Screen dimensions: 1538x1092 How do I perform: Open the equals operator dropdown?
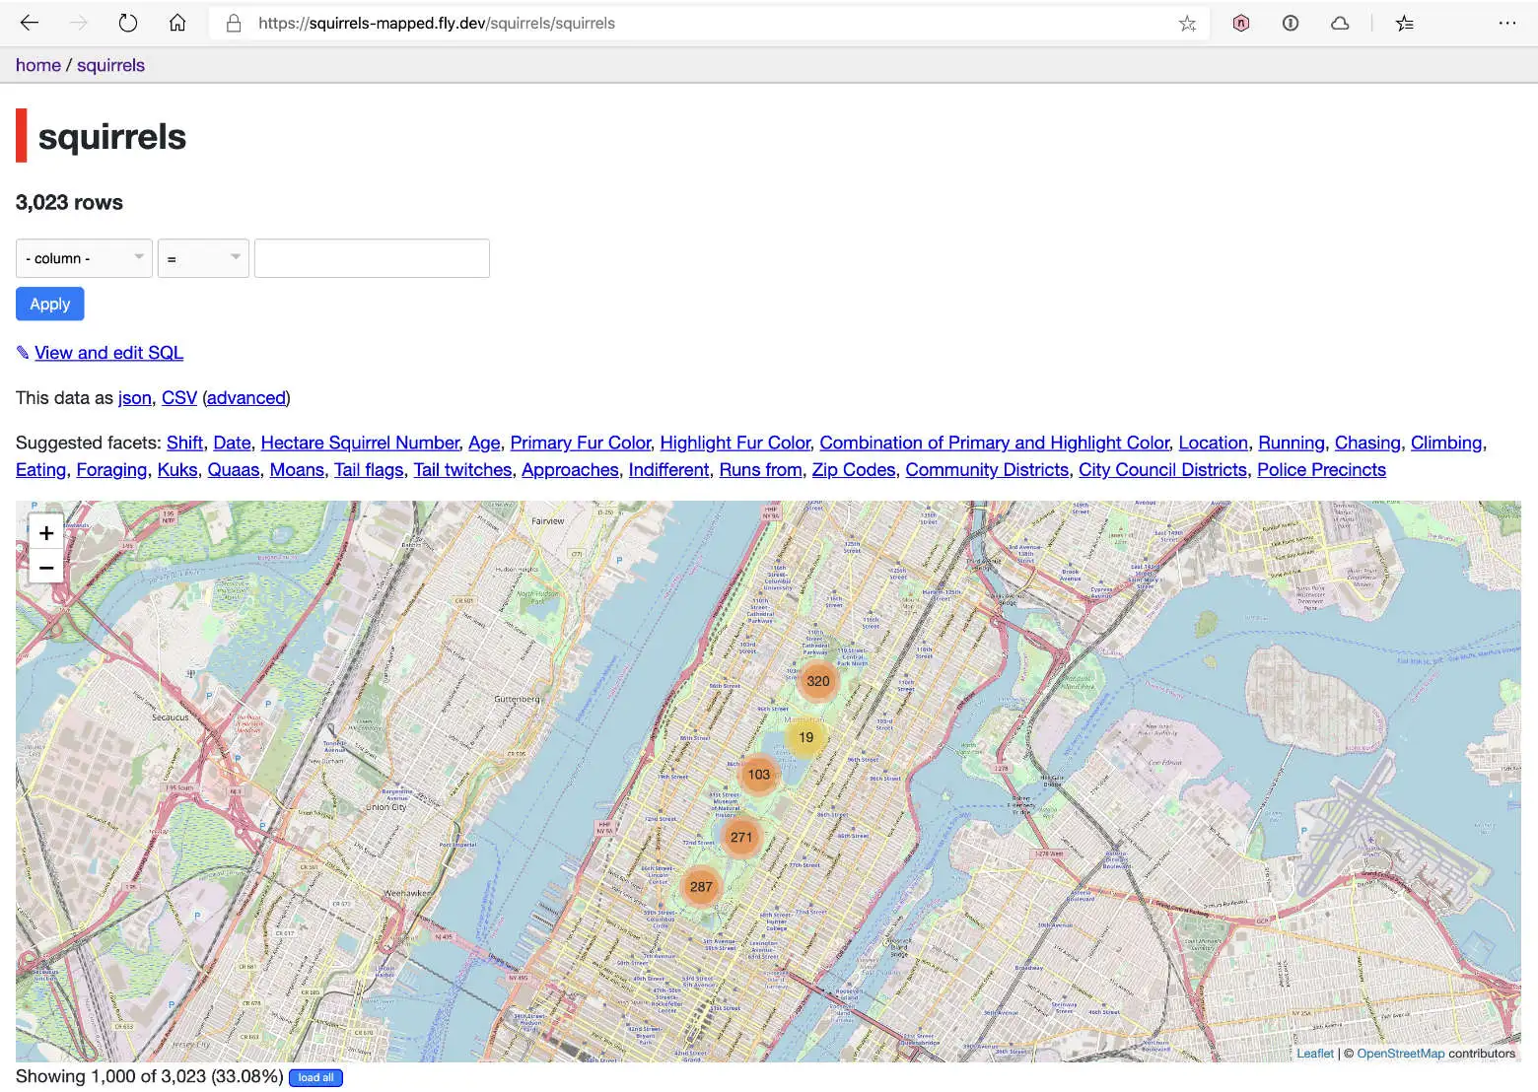[203, 258]
